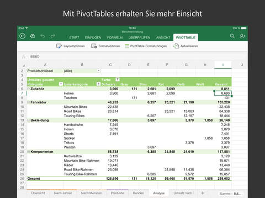Collapse the Fahrräder group
265x198 pixels.
coord(29,102)
